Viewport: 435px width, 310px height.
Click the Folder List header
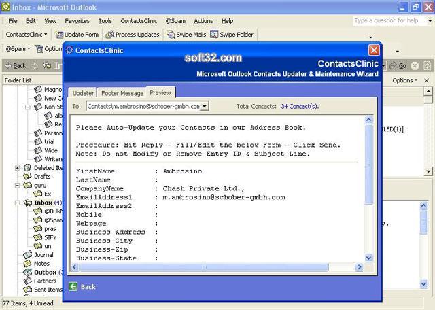(x=18, y=80)
